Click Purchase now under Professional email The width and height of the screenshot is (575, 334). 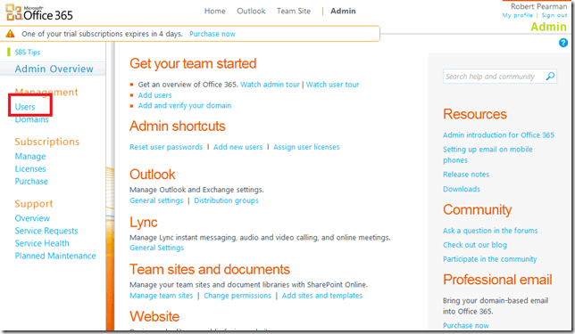point(466,326)
